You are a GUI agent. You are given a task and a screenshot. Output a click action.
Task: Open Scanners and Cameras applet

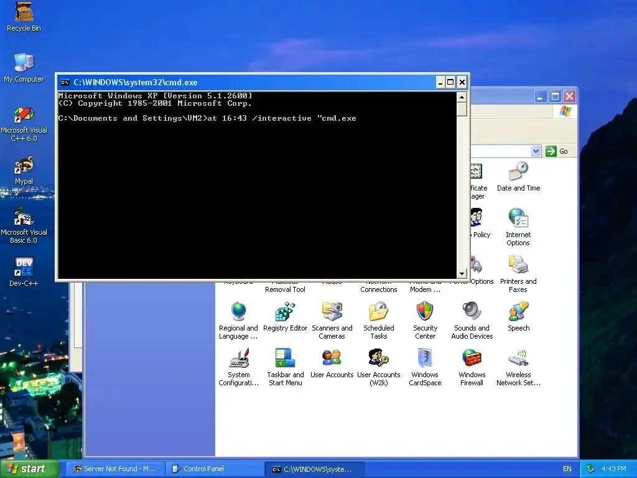click(x=332, y=321)
